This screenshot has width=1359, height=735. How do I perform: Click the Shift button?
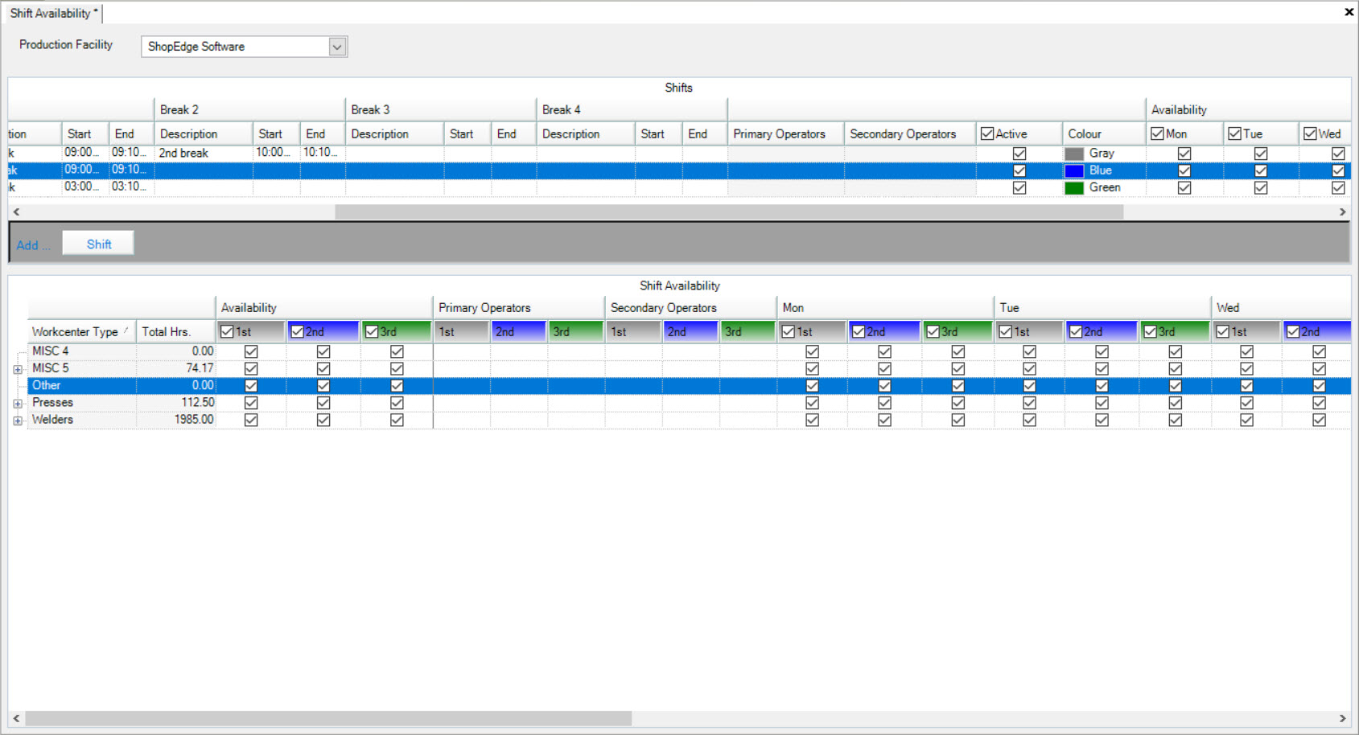tap(98, 244)
